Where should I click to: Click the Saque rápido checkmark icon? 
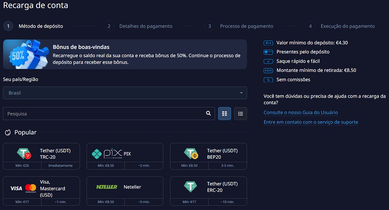click(x=268, y=61)
